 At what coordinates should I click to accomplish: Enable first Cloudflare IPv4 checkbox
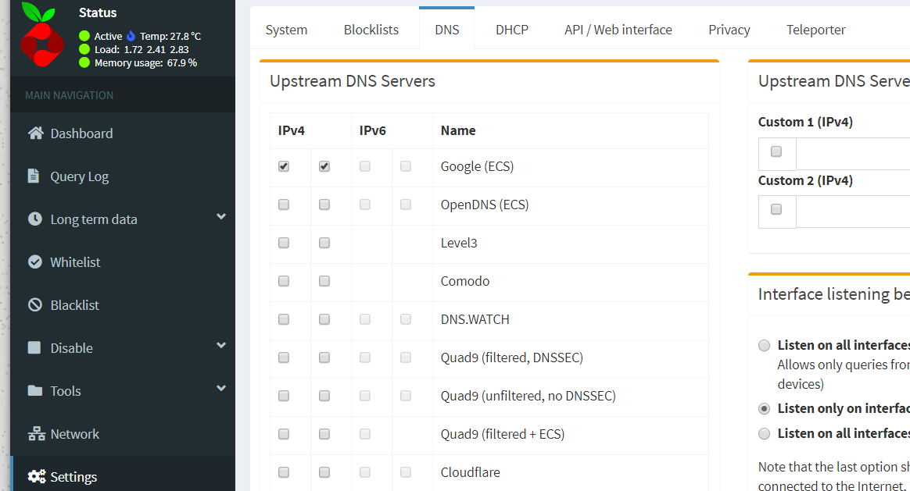point(284,472)
